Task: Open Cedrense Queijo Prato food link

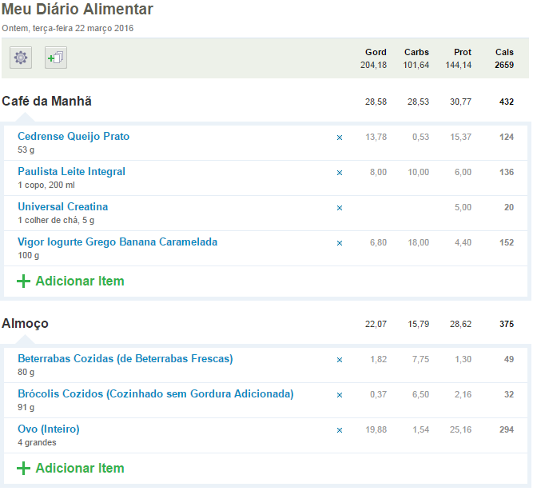Action: click(74, 137)
